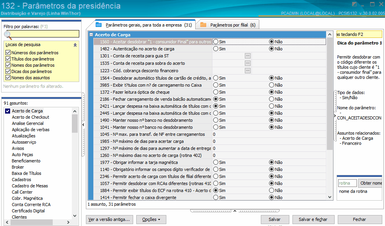
Task: Select Sim for 1414 Permitir fechar caixa divergente
Action: tap(216, 198)
